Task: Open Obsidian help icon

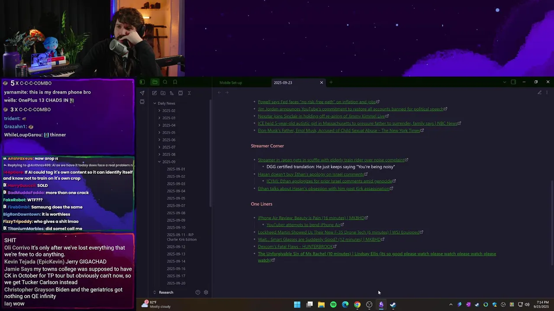Action: 198,292
